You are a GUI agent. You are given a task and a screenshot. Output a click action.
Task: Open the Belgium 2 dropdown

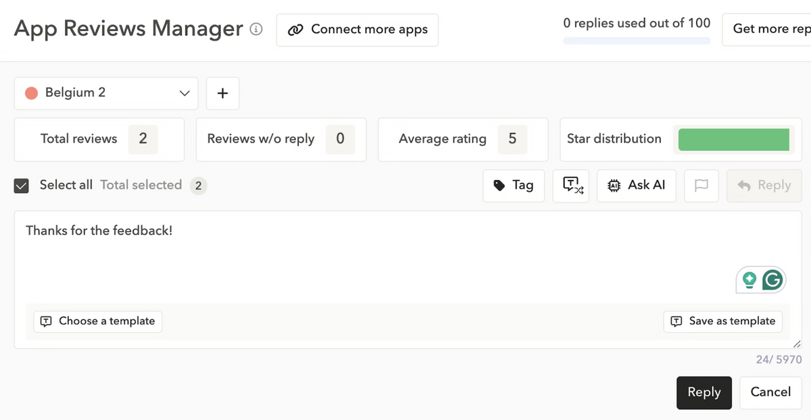coord(106,93)
